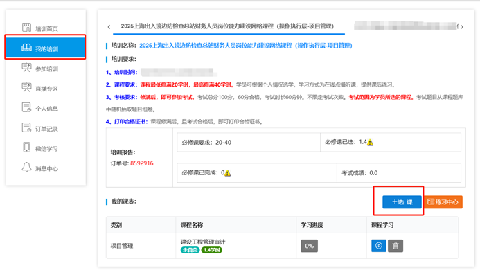Click the warning icon next to 必修课已完成 0
Viewport: 480px width, 270px height.
(x=227, y=173)
